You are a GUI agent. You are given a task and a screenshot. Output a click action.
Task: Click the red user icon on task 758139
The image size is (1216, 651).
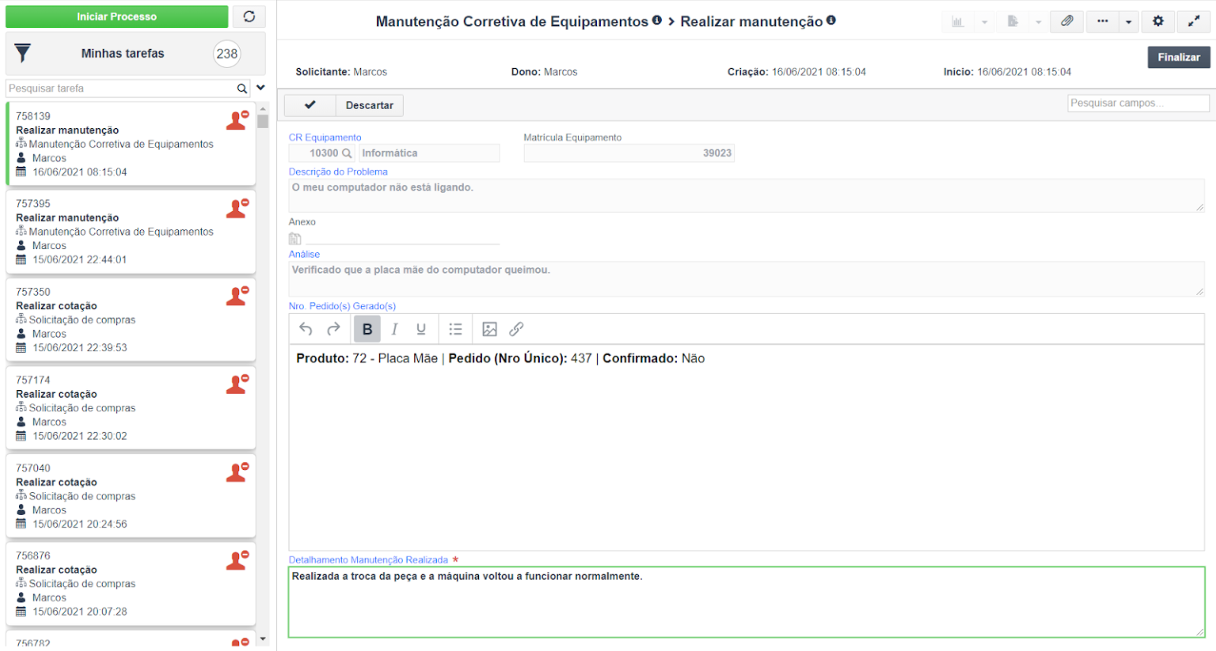237,120
